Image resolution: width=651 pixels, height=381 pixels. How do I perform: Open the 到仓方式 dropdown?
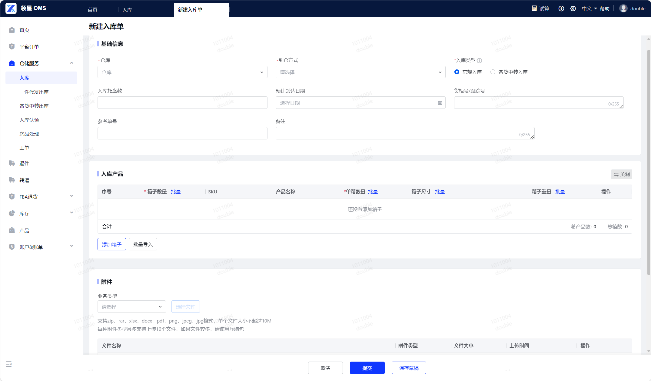click(x=360, y=72)
